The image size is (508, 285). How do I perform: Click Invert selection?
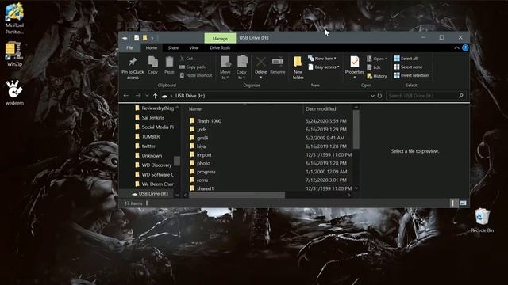point(411,75)
